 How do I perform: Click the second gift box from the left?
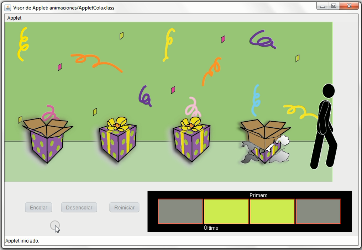[x=118, y=140]
